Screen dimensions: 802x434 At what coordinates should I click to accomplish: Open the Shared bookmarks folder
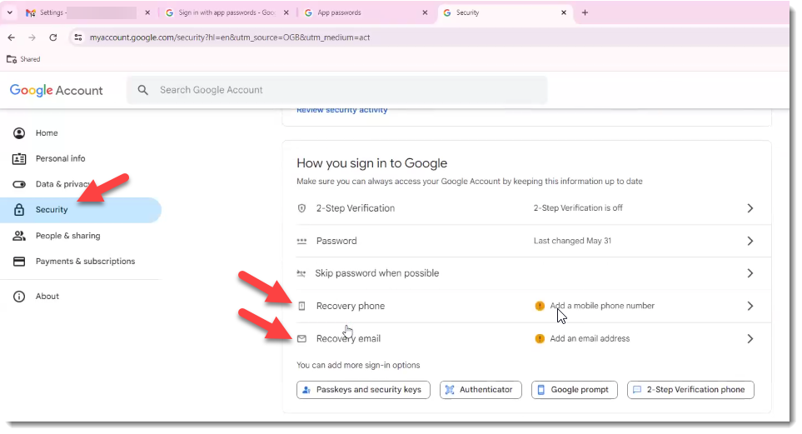coord(23,59)
